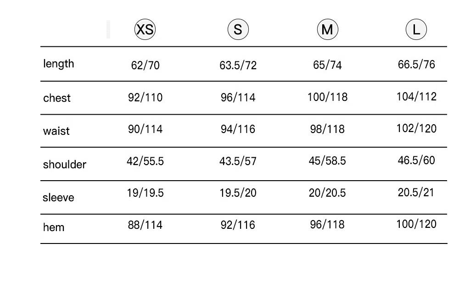Select the 20/20.5 sleeve cell
Image resolution: width=459 pixels, height=282 pixels.
tap(327, 193)
